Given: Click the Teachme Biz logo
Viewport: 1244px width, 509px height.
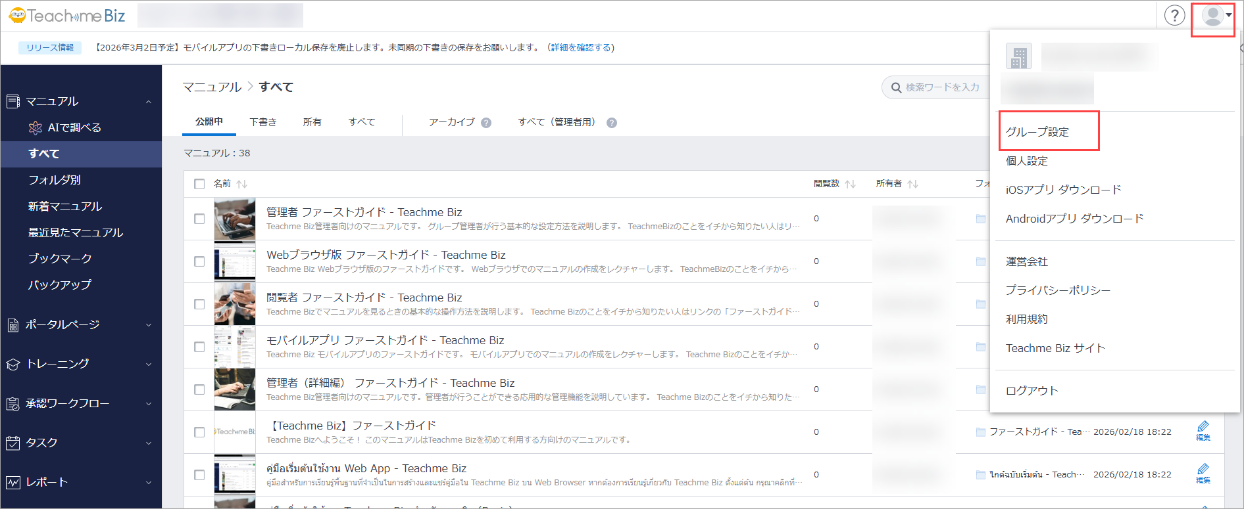Looking at the screenshot, I should point(66,16).
